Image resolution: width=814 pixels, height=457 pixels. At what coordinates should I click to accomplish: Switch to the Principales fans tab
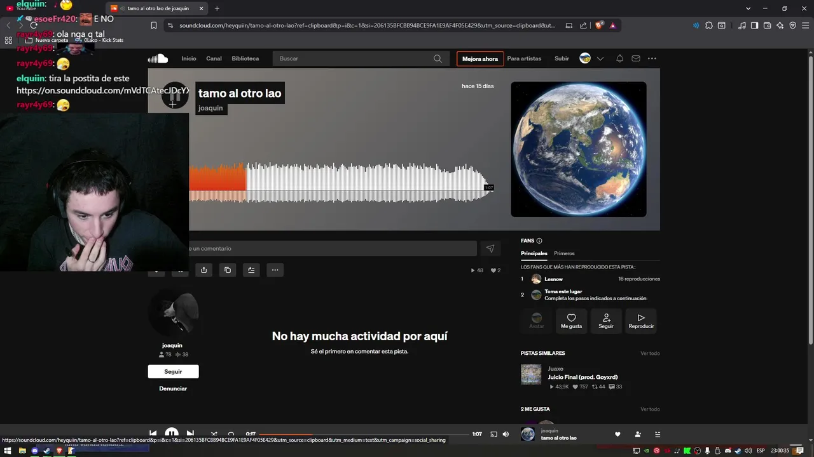click(534, 253)
